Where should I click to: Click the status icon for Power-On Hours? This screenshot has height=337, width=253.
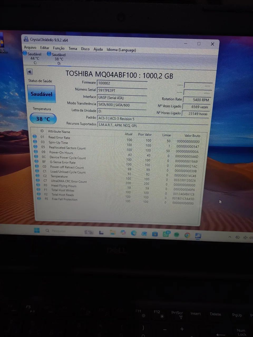(36, 152)
